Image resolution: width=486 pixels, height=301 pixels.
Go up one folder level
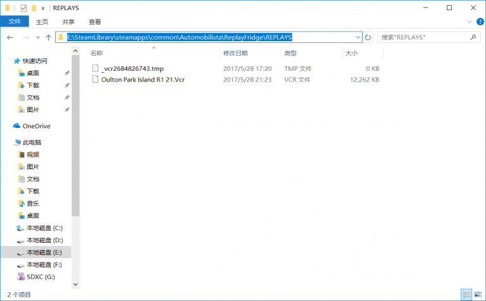click(48, 37)
